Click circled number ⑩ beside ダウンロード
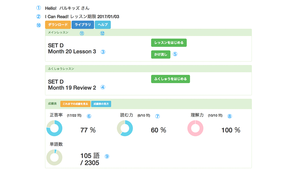 point(39,25)
